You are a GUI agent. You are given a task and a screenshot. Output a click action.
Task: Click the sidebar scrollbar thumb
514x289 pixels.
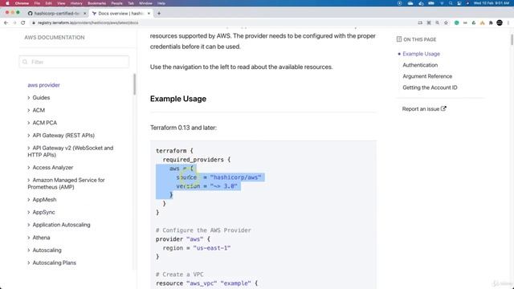click(134, 84)
